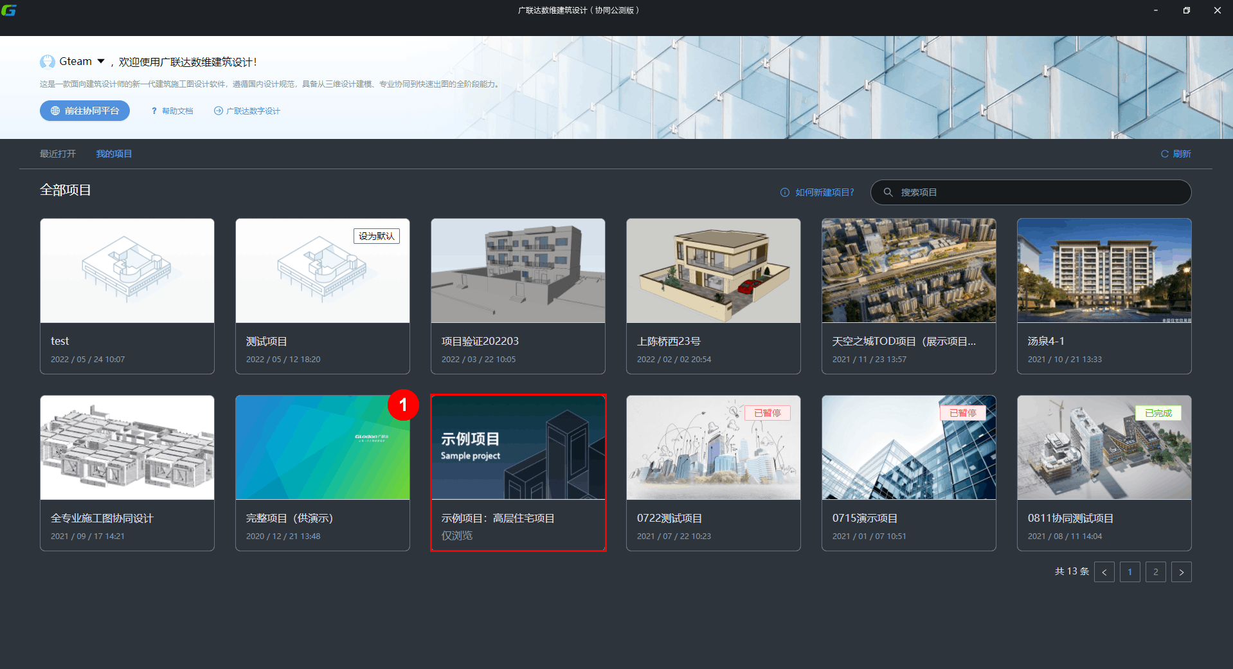Click the 已暂停 badge on 0715演示项目
This screenshot has width=1233, height=669.
pos(963,413)
